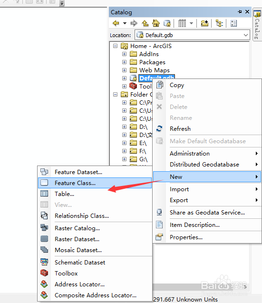Open the New submenu

(x=207, y=177)
